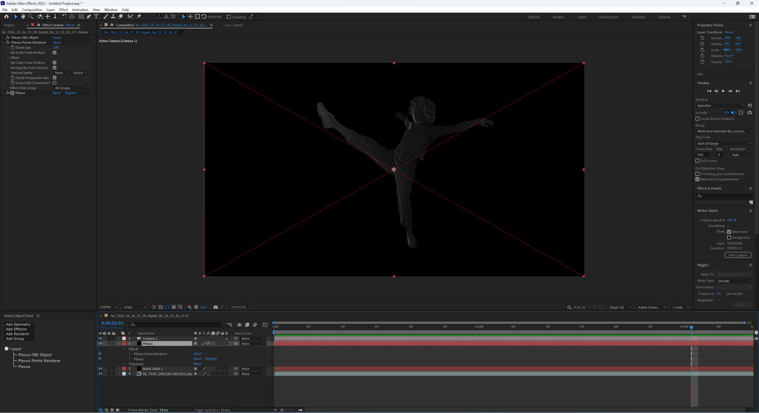Open the Animation menu

point(80,10)
